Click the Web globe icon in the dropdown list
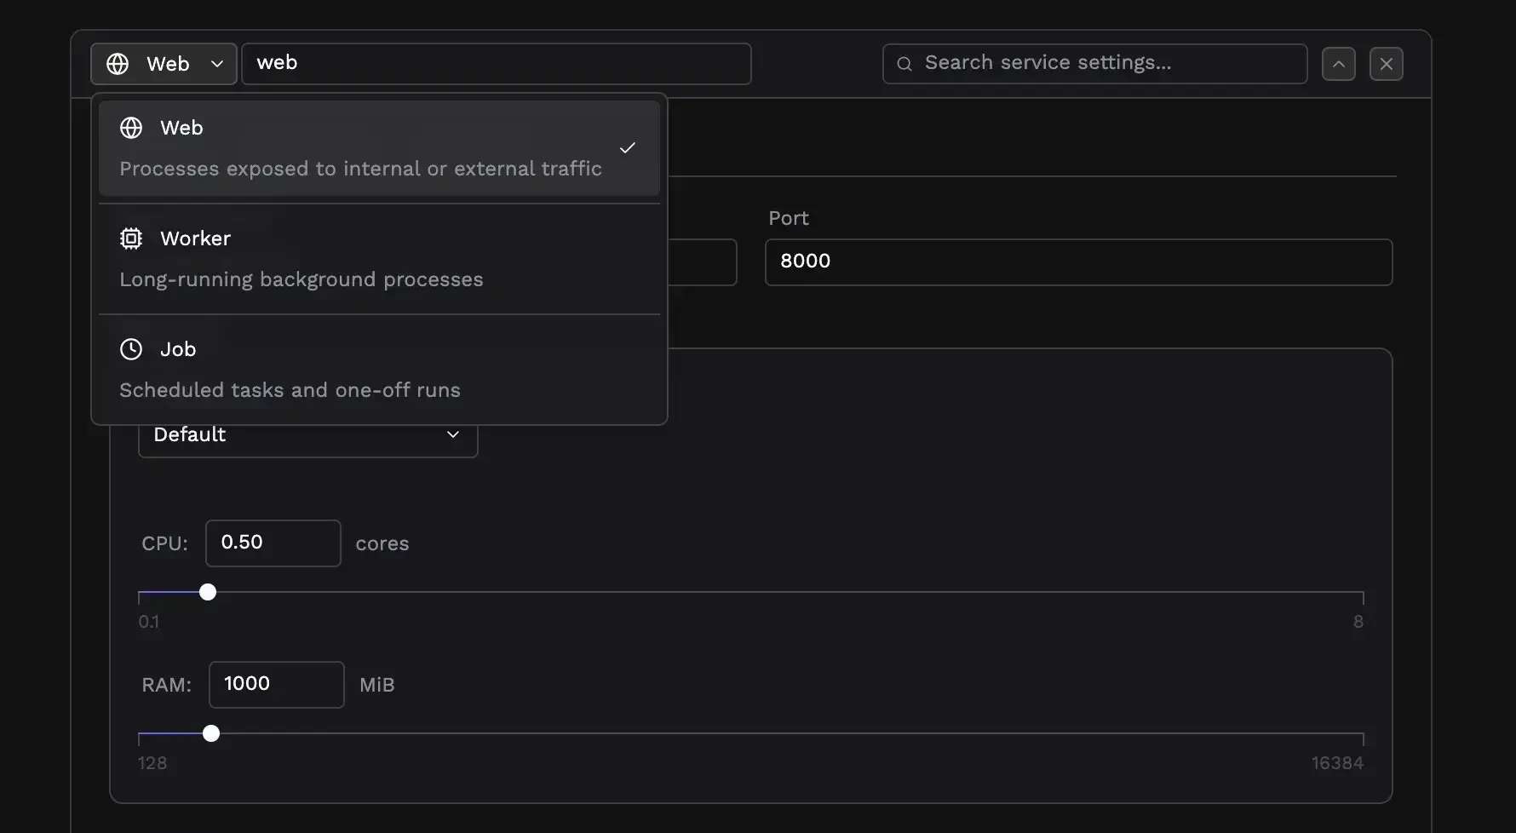Screen dimensions: 1516x833 click(x=130, y=127)
